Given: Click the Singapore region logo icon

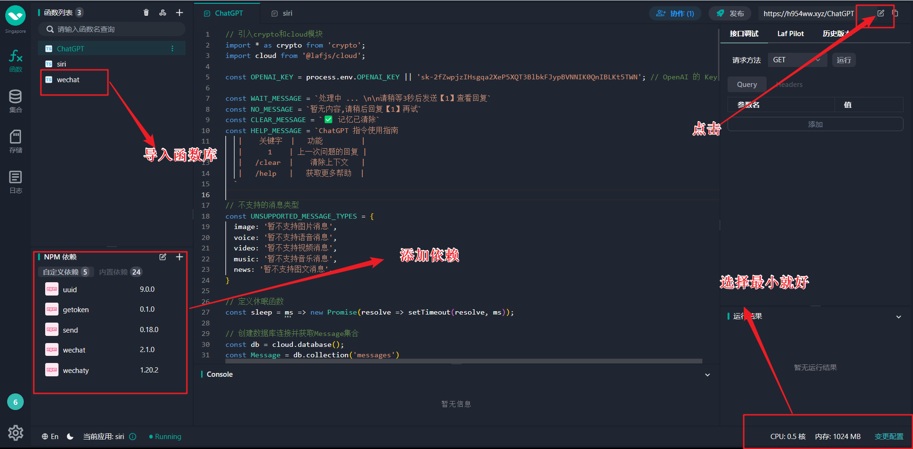Looking at the screenshot, I should pos(15,16).
